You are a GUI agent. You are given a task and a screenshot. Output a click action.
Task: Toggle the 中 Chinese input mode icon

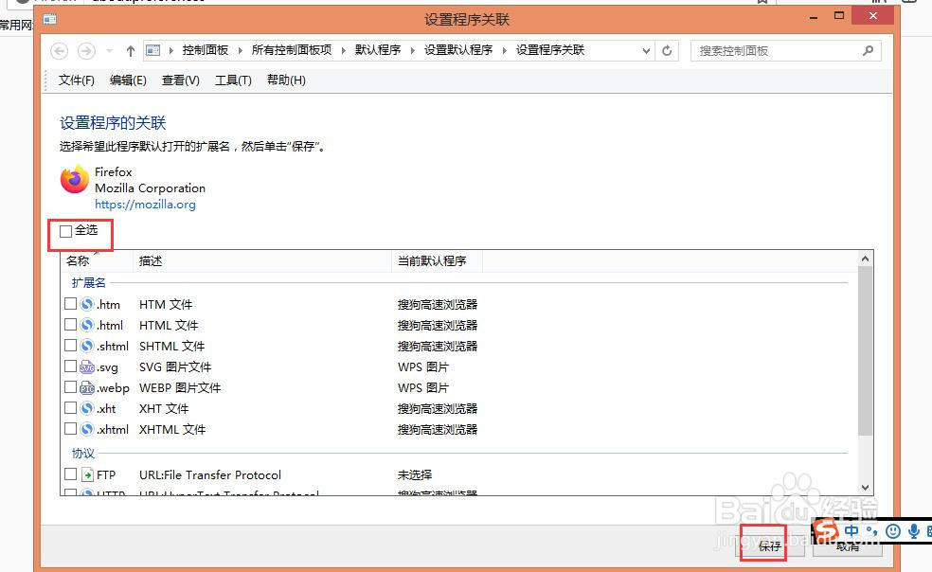(x=851, y=530)
